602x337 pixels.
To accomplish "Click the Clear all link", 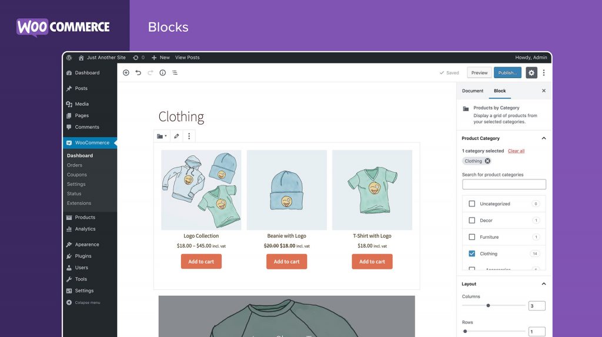I will pyautogui.click(x=516, y=151).
